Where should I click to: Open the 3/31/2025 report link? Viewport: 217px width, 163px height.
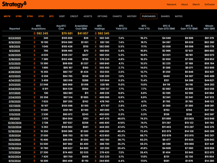pyautogui.click(x=15, y=85)
